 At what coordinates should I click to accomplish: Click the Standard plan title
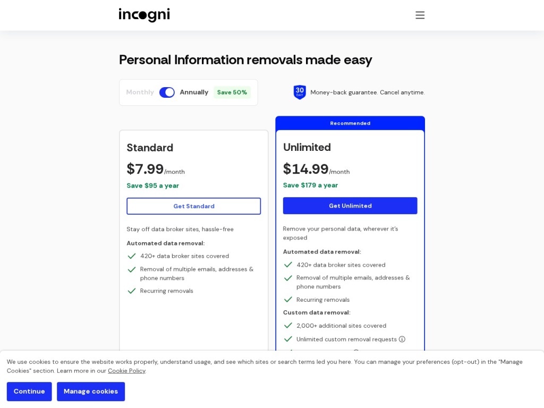pos(150,148)
